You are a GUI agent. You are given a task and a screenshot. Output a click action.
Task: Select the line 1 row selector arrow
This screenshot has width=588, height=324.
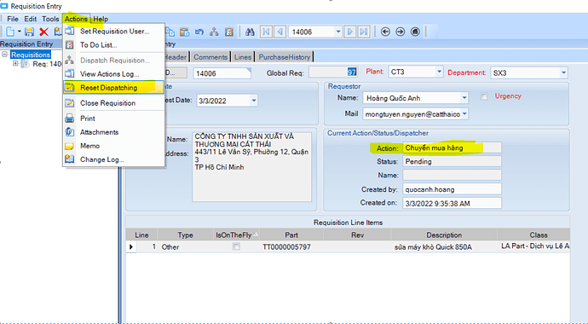[x=131, y=246]
